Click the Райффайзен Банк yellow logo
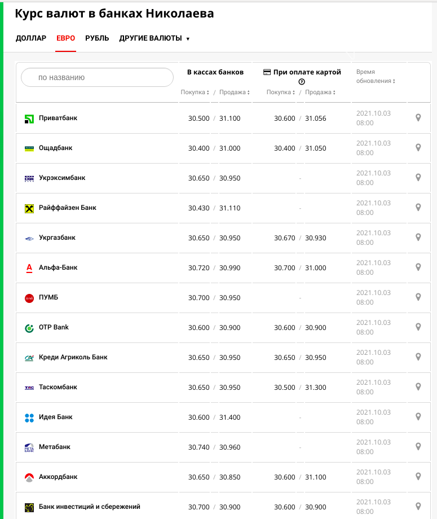 29,209
